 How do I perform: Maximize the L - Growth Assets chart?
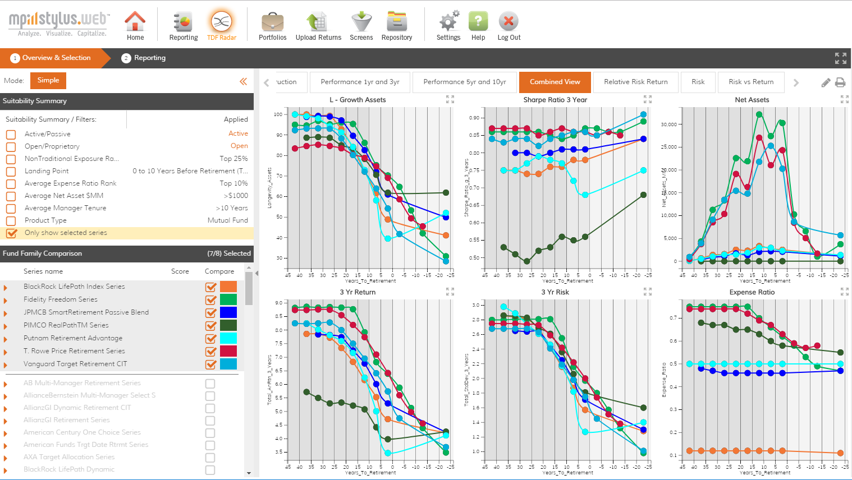pyautogui.click(x=450, y=99)
